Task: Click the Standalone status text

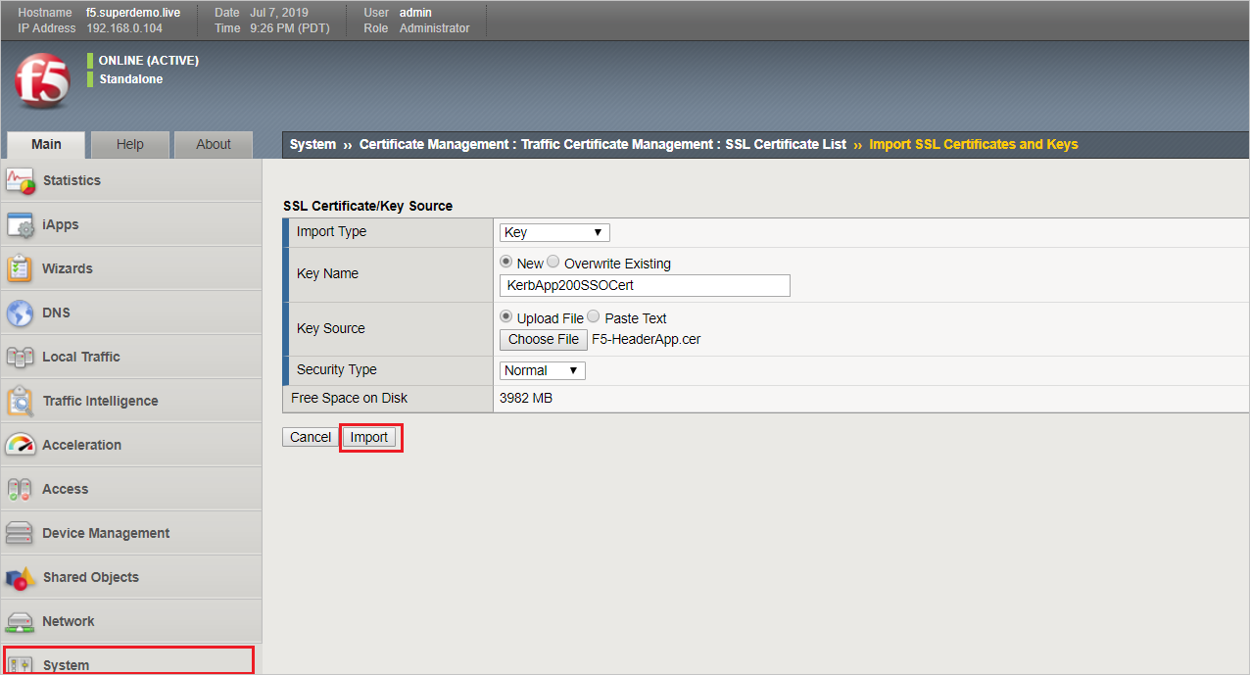Action: point(131,78)
